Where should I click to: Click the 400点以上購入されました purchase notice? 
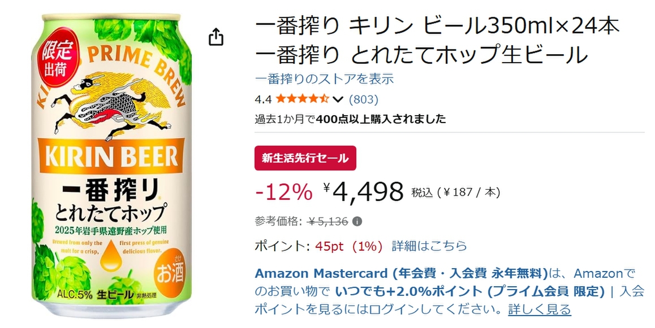381,119
